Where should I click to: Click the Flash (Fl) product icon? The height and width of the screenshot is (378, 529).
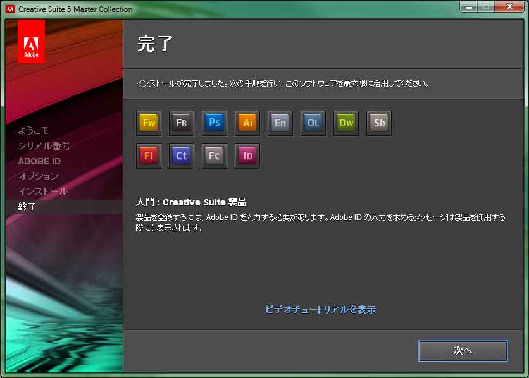149,155
